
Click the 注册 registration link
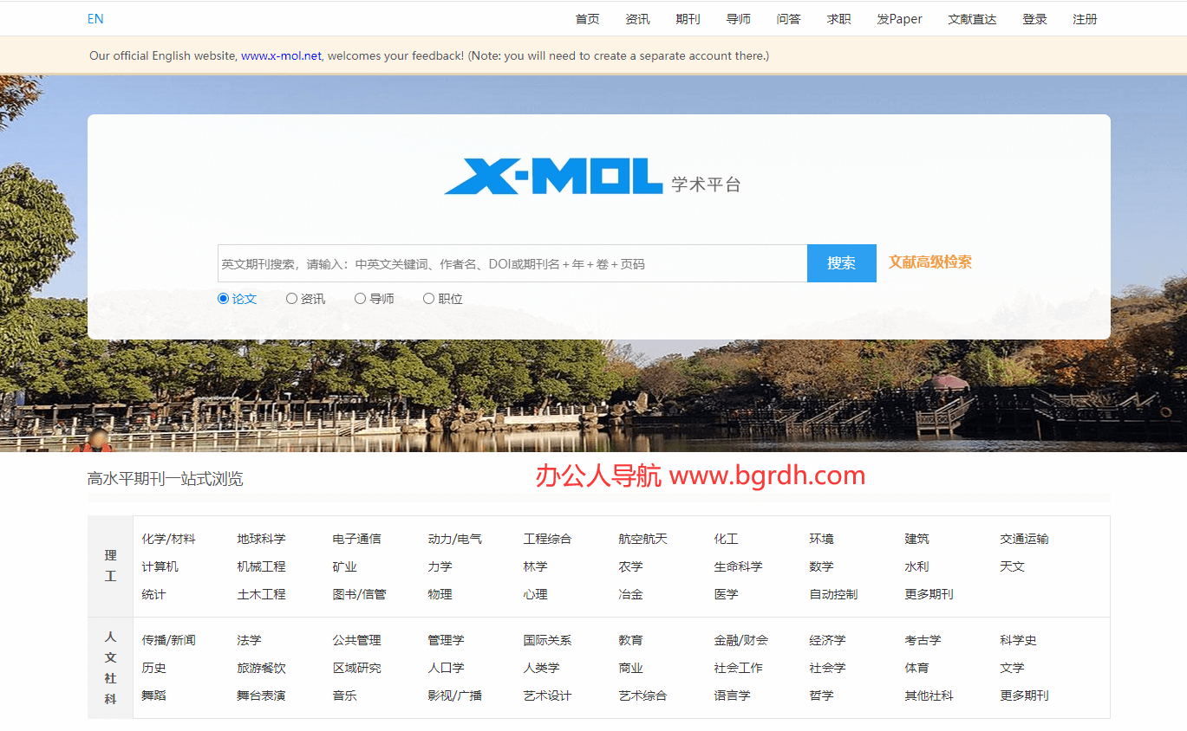point(1084,18)
